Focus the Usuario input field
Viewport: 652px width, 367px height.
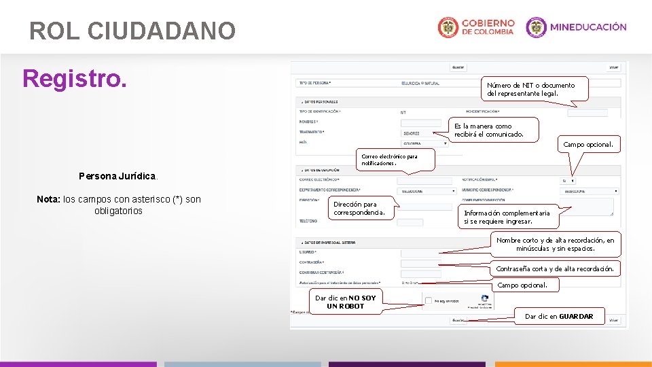coord(421,253)
